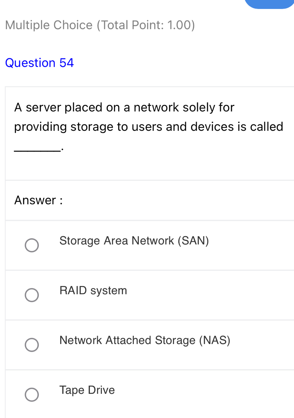Viewport: 294px width, 418px height.
Task: Click the "Multiple Choice" header text
Action: coord(49,25)
